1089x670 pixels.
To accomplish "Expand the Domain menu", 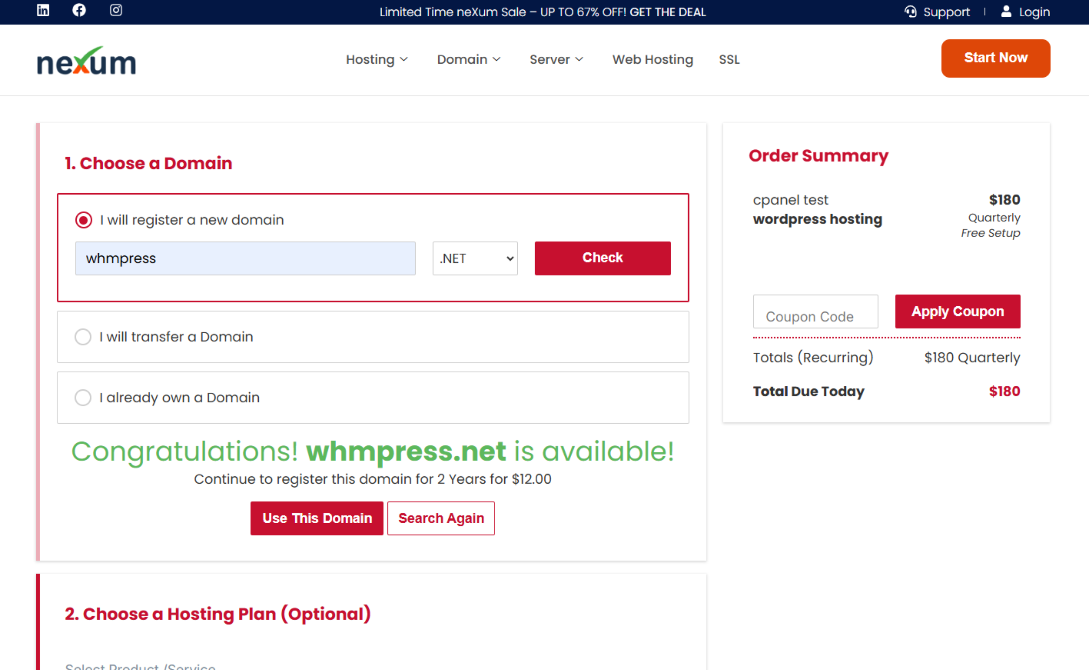I will (x=468, y=59).
